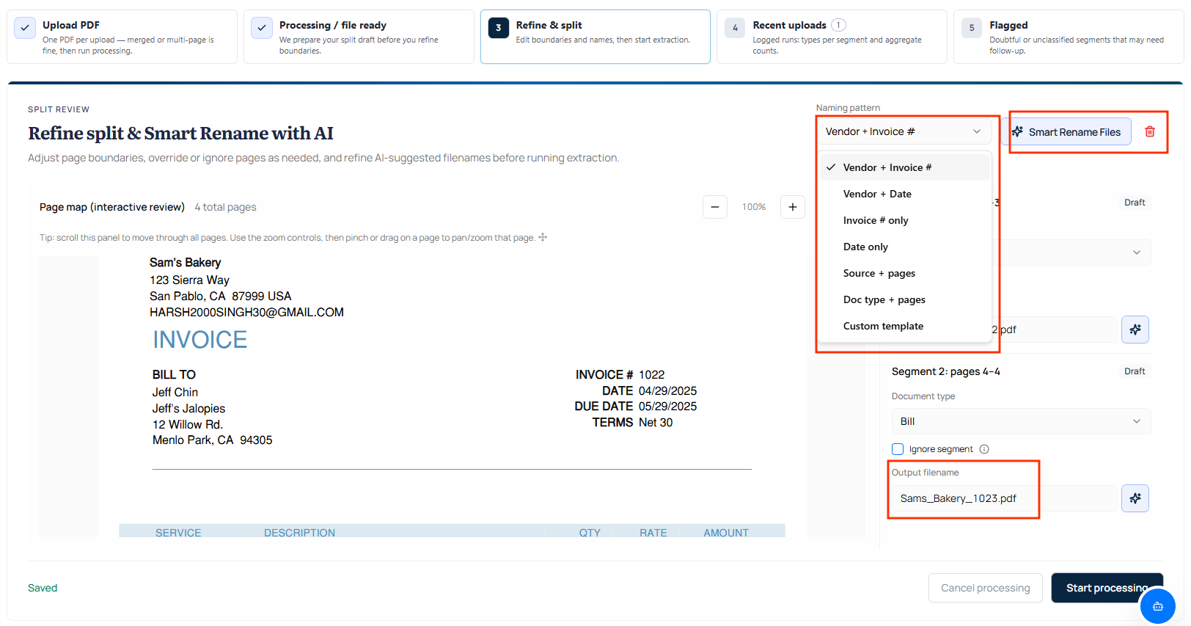
Task: Click the Segment 2: pages 4–4 heading
Action: tap(945, 371)
